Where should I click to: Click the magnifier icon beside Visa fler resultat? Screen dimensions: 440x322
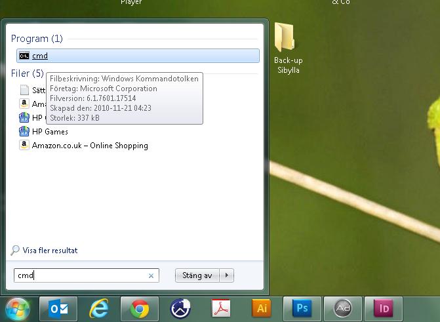(x=15, y=250)
